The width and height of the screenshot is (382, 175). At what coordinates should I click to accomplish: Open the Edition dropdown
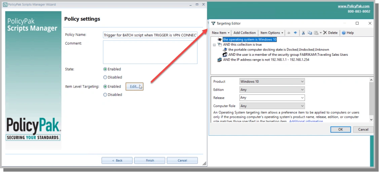point(272,90)
